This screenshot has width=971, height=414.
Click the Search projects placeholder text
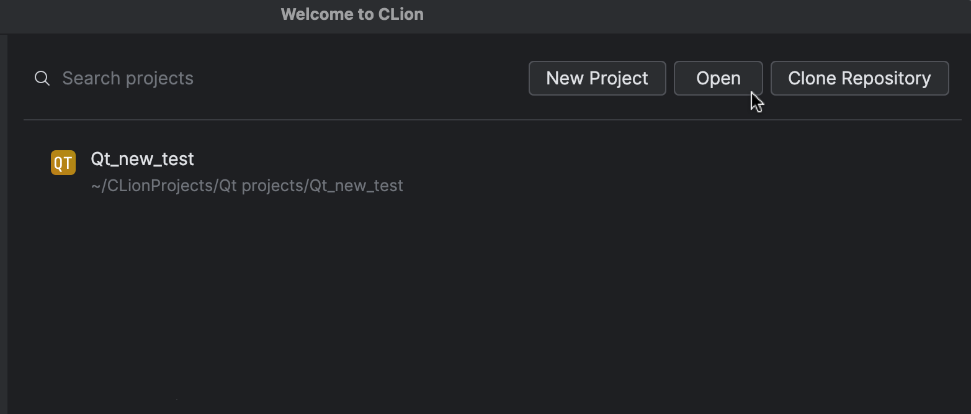[128, 78]
